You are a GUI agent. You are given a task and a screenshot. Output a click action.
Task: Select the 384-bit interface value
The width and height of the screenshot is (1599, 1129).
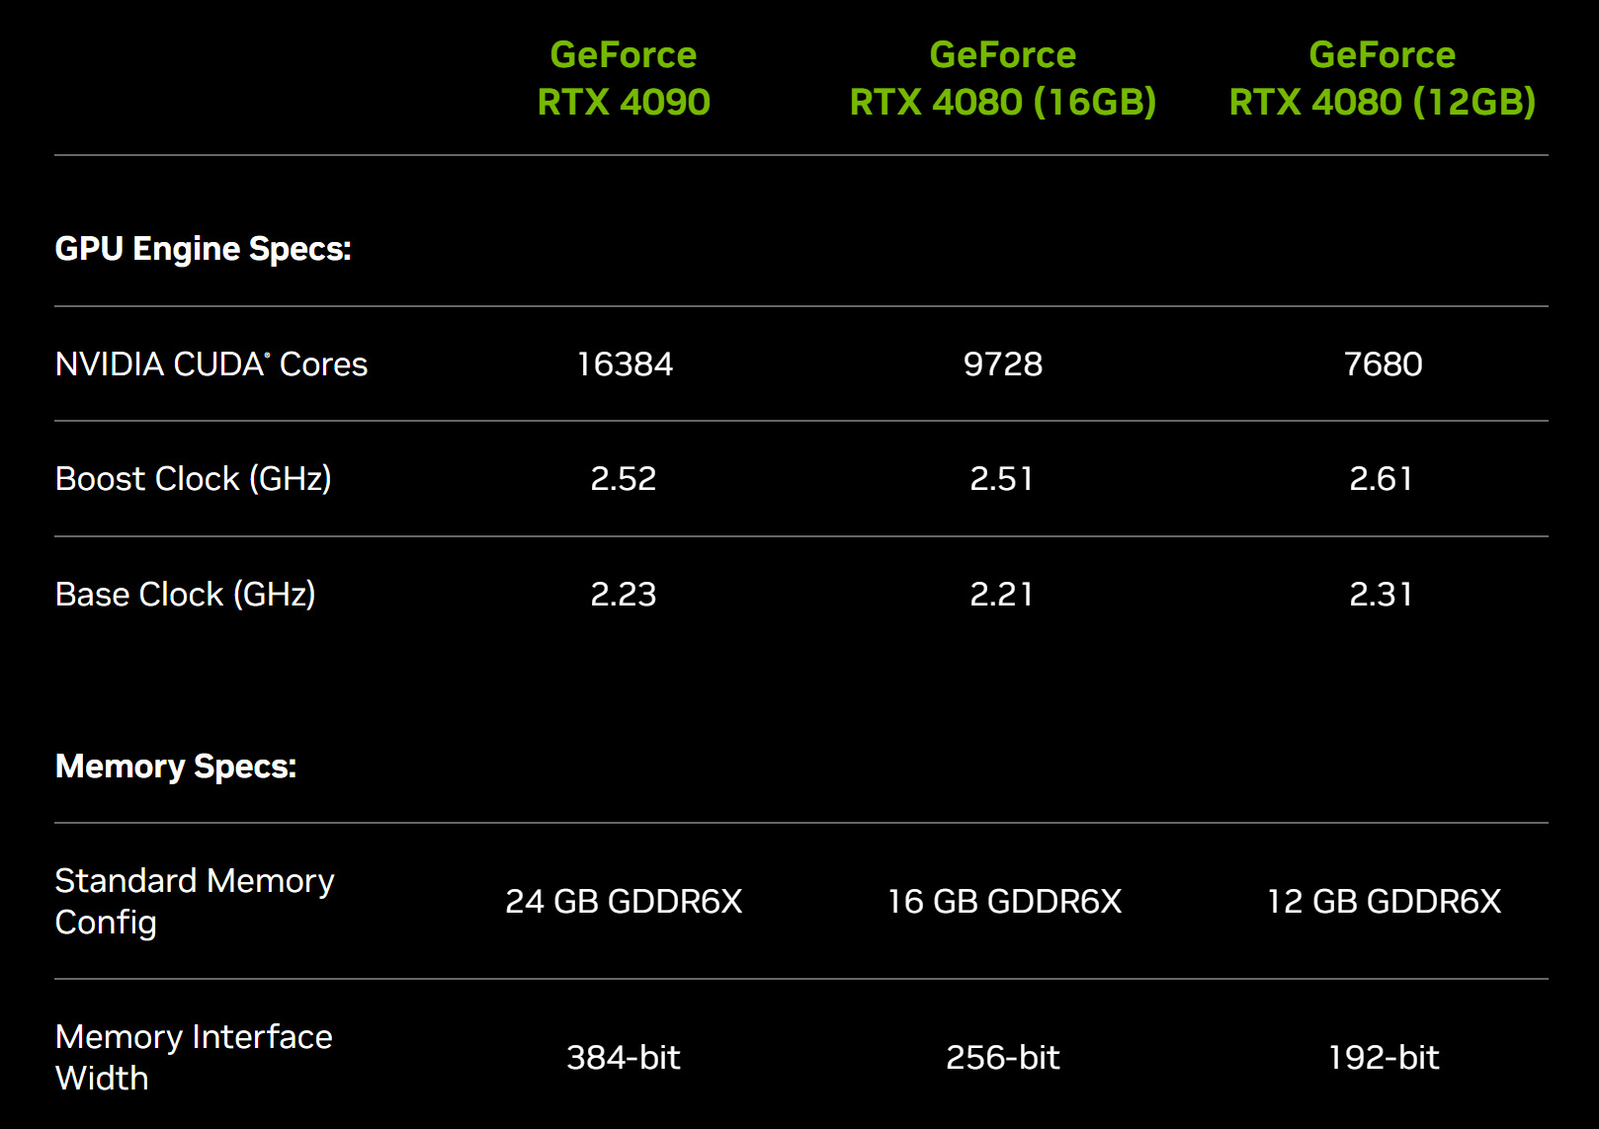tap(624, 1058)
